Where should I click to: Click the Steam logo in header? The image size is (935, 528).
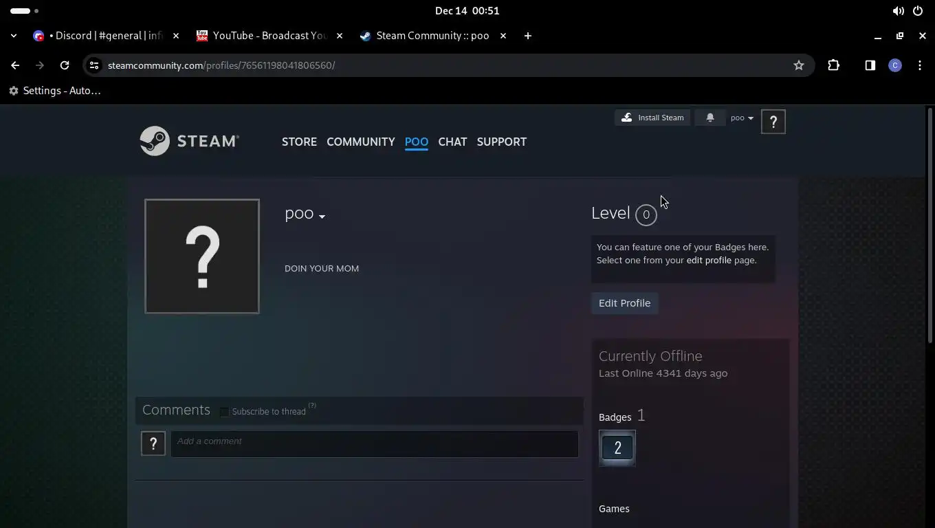pyautogui.click(x=189, y=141)
